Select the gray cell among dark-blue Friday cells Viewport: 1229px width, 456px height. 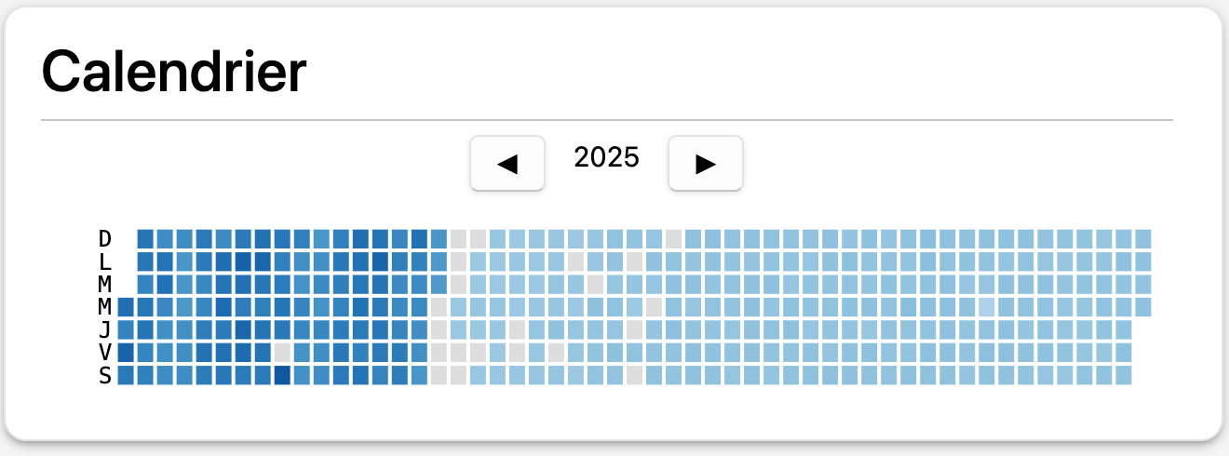(x=282, y=353)
